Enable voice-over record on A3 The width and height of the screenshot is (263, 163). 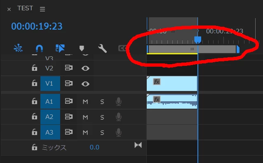(119, 133)
